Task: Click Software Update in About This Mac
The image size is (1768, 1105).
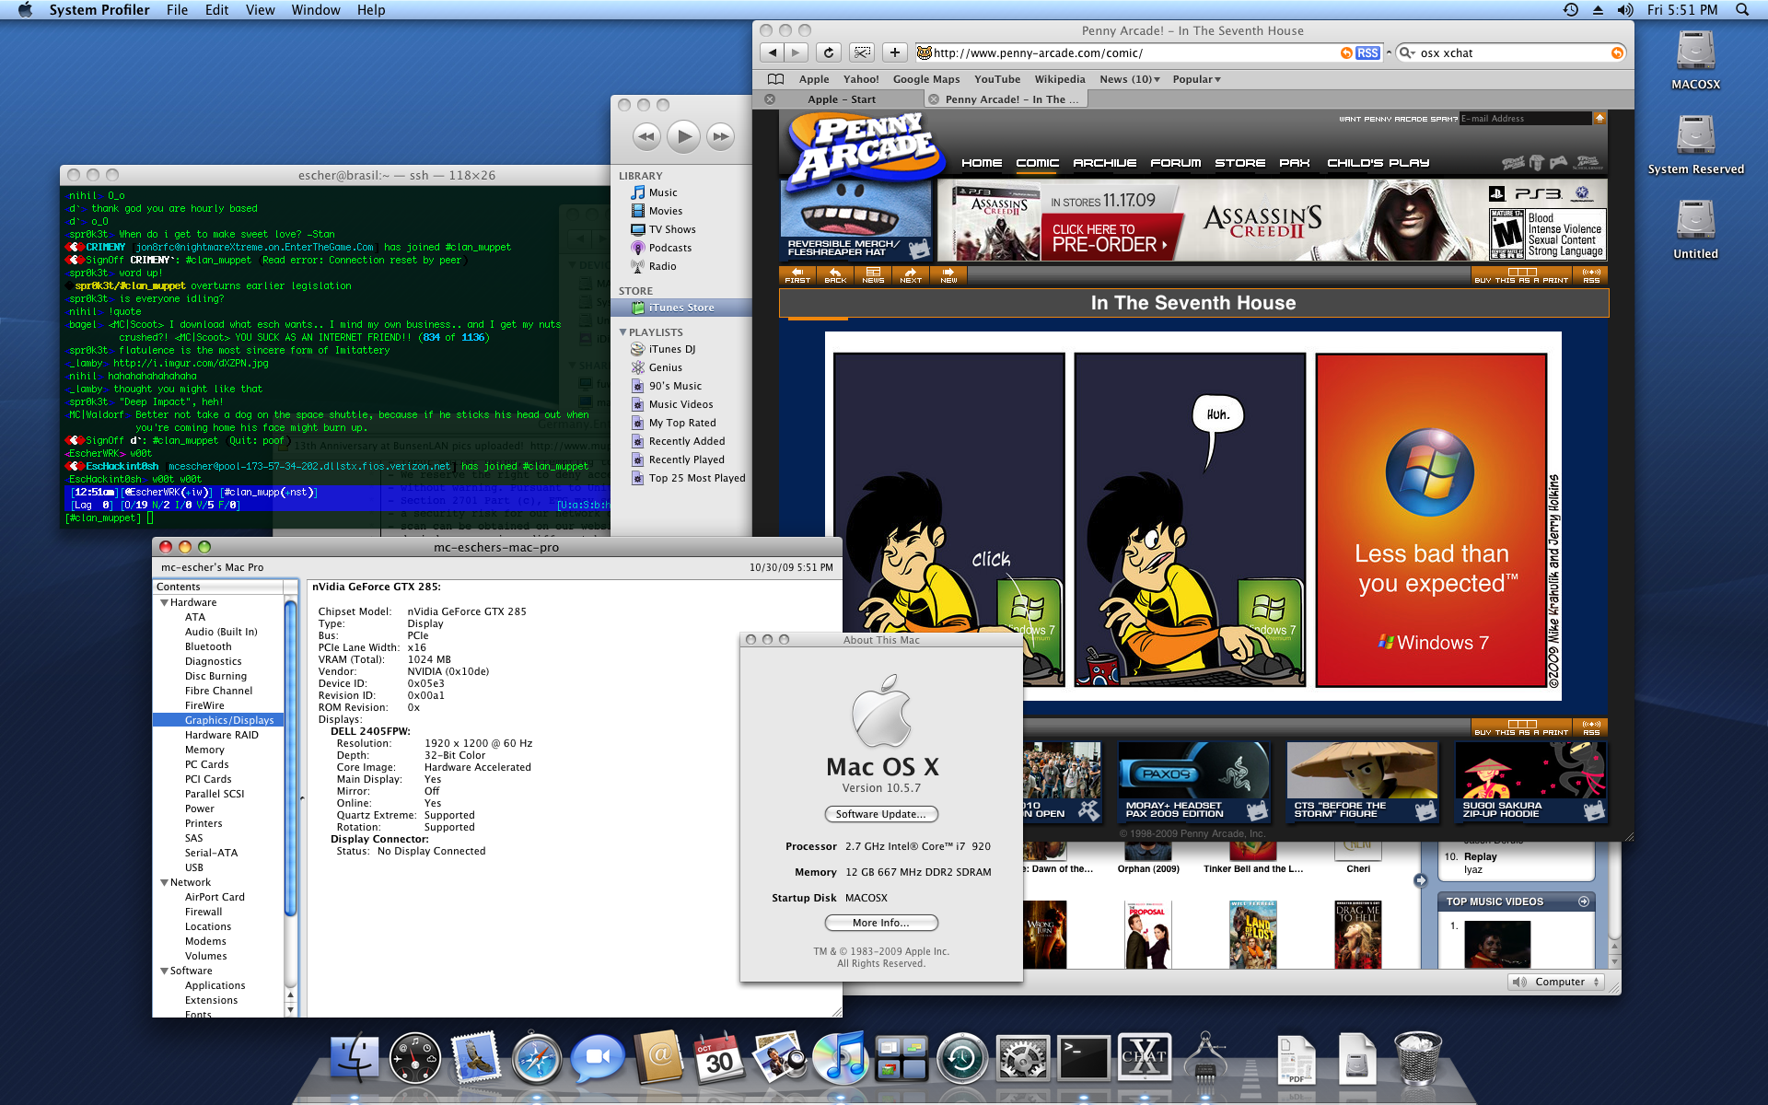Action: [881, 814]
